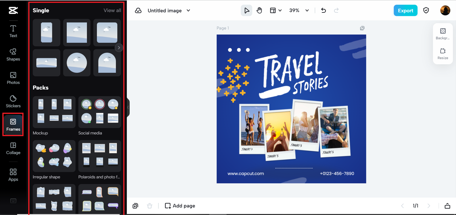Click the Export button

(x=405, y=11)
